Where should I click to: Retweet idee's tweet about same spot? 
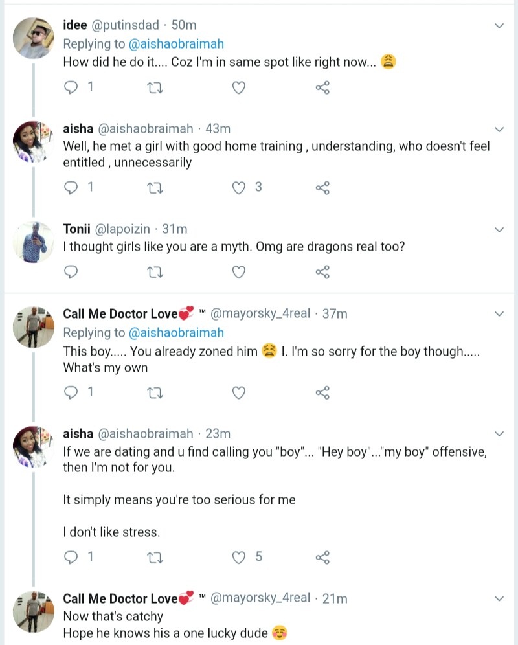coord(156,87)
